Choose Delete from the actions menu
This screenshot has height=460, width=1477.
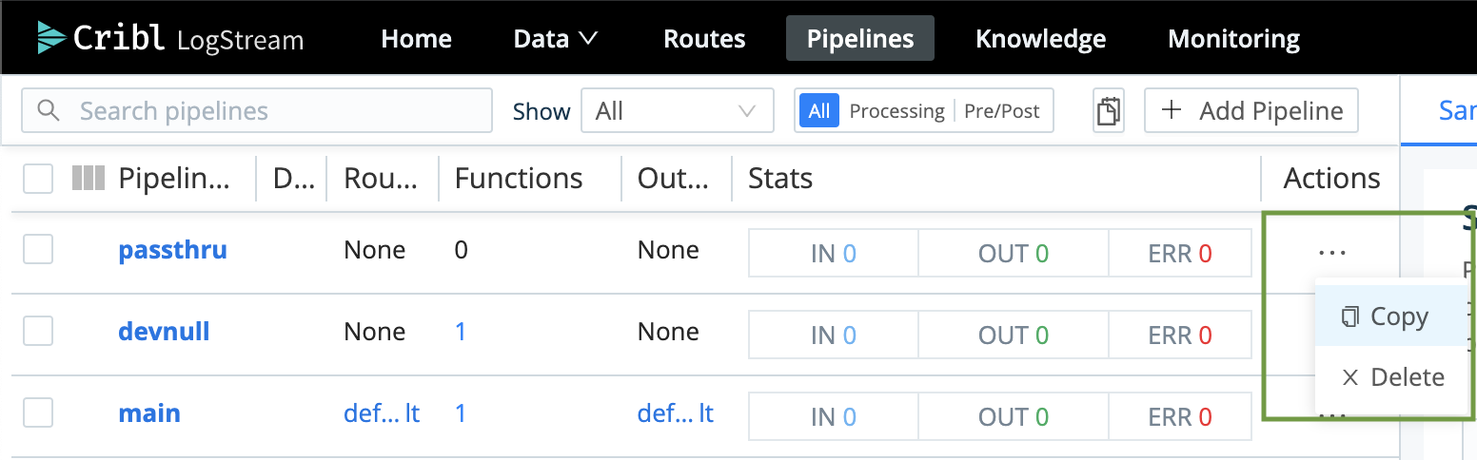click(1407, 377)
